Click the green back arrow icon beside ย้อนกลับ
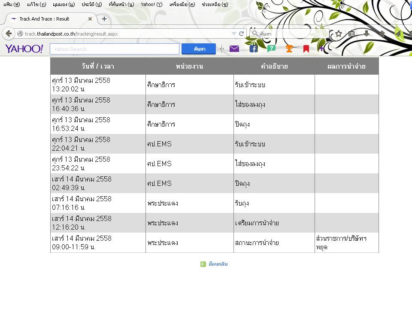Screen dimensions: 412x309 click(203, 264)
